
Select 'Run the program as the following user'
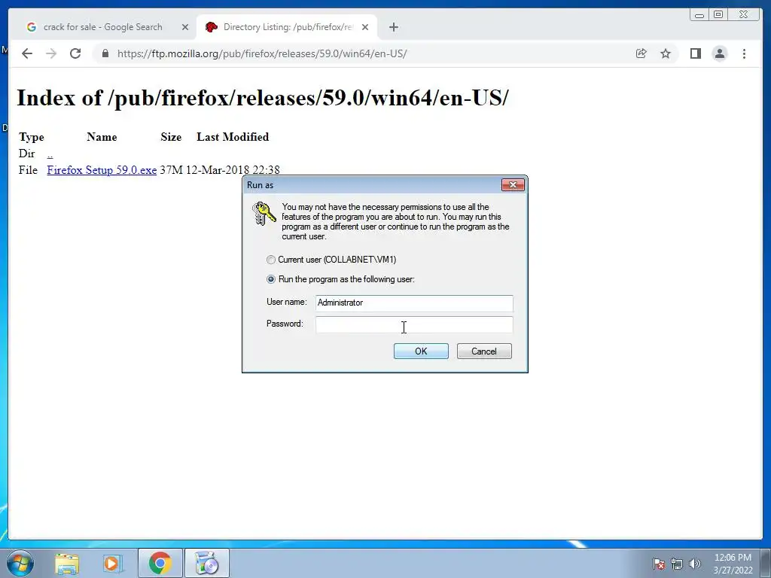[x=271, y=279]
